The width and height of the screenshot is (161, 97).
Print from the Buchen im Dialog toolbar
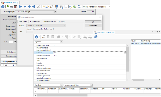pos(11,7)
